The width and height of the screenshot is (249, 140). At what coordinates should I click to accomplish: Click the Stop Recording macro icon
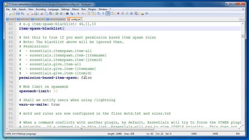click(x=123, y=14)
